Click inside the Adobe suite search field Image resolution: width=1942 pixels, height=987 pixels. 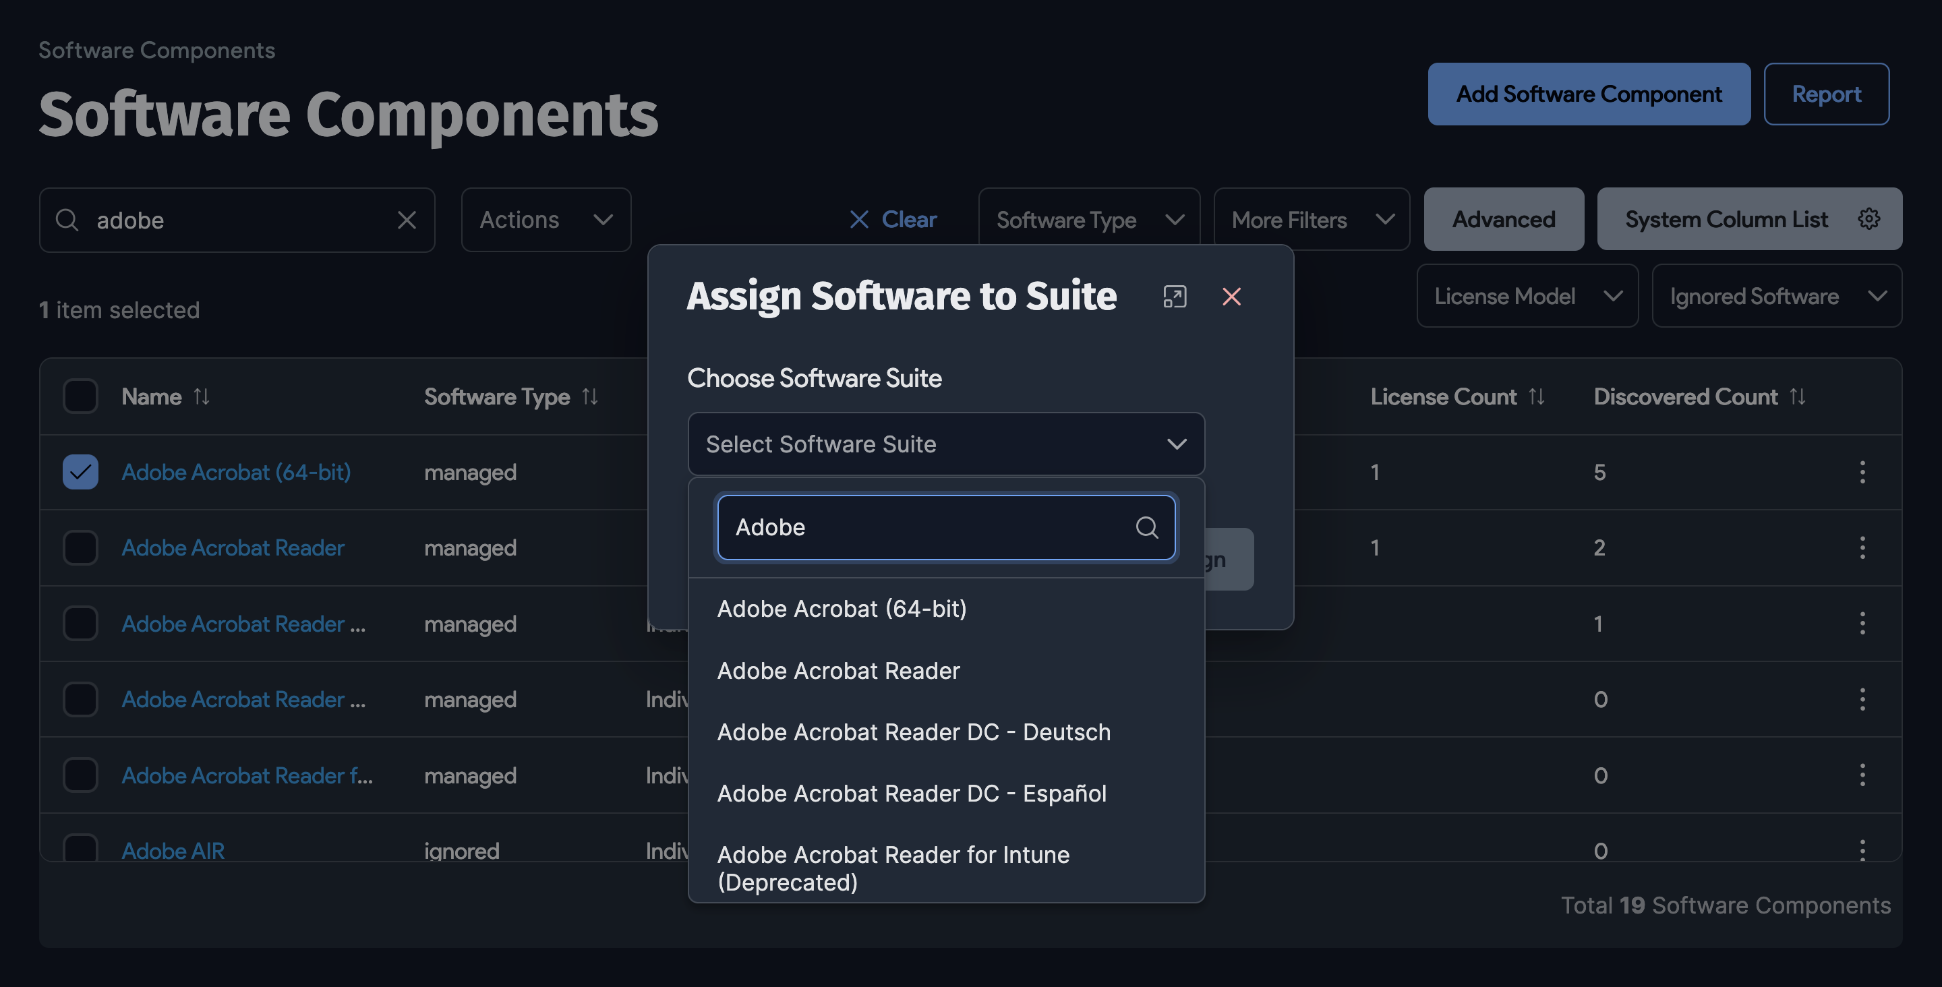coord(905,527)
